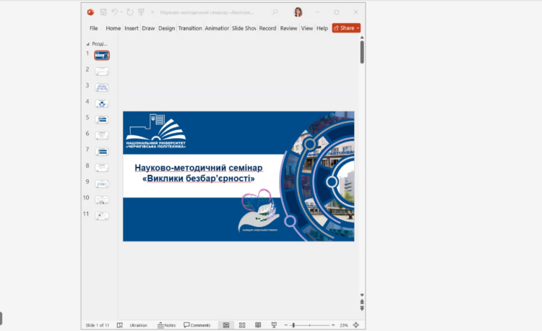Viewport: 542px width, 331px height.
Task: Click the university logo on the slide
Action: pyautogui.click(x=155, y=132)
